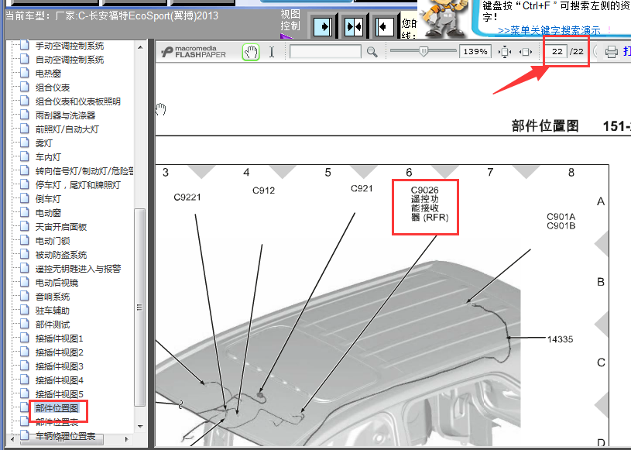
Task: Open 电动门锁 in the tree
Action: (x=53, y=241)
